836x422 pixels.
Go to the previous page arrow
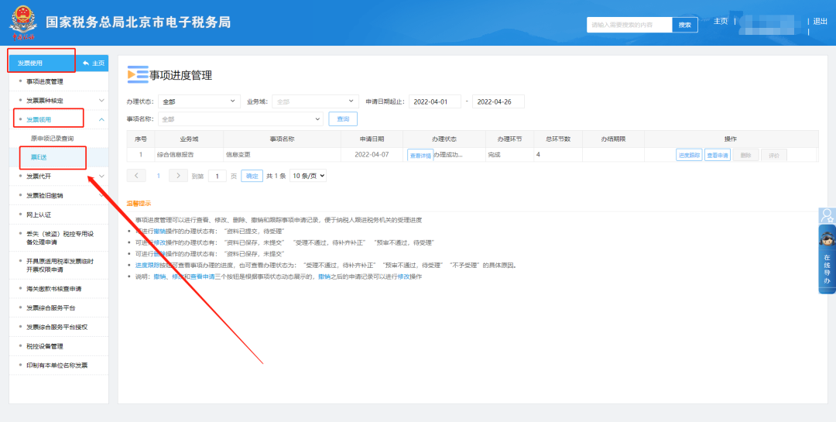click(x=138, y=176)
